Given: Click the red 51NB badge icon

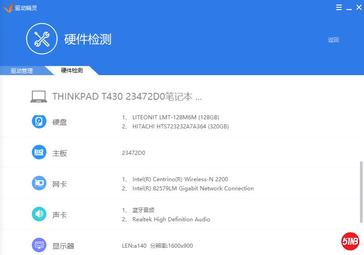Looking at the screenshot, I should 351,241.
